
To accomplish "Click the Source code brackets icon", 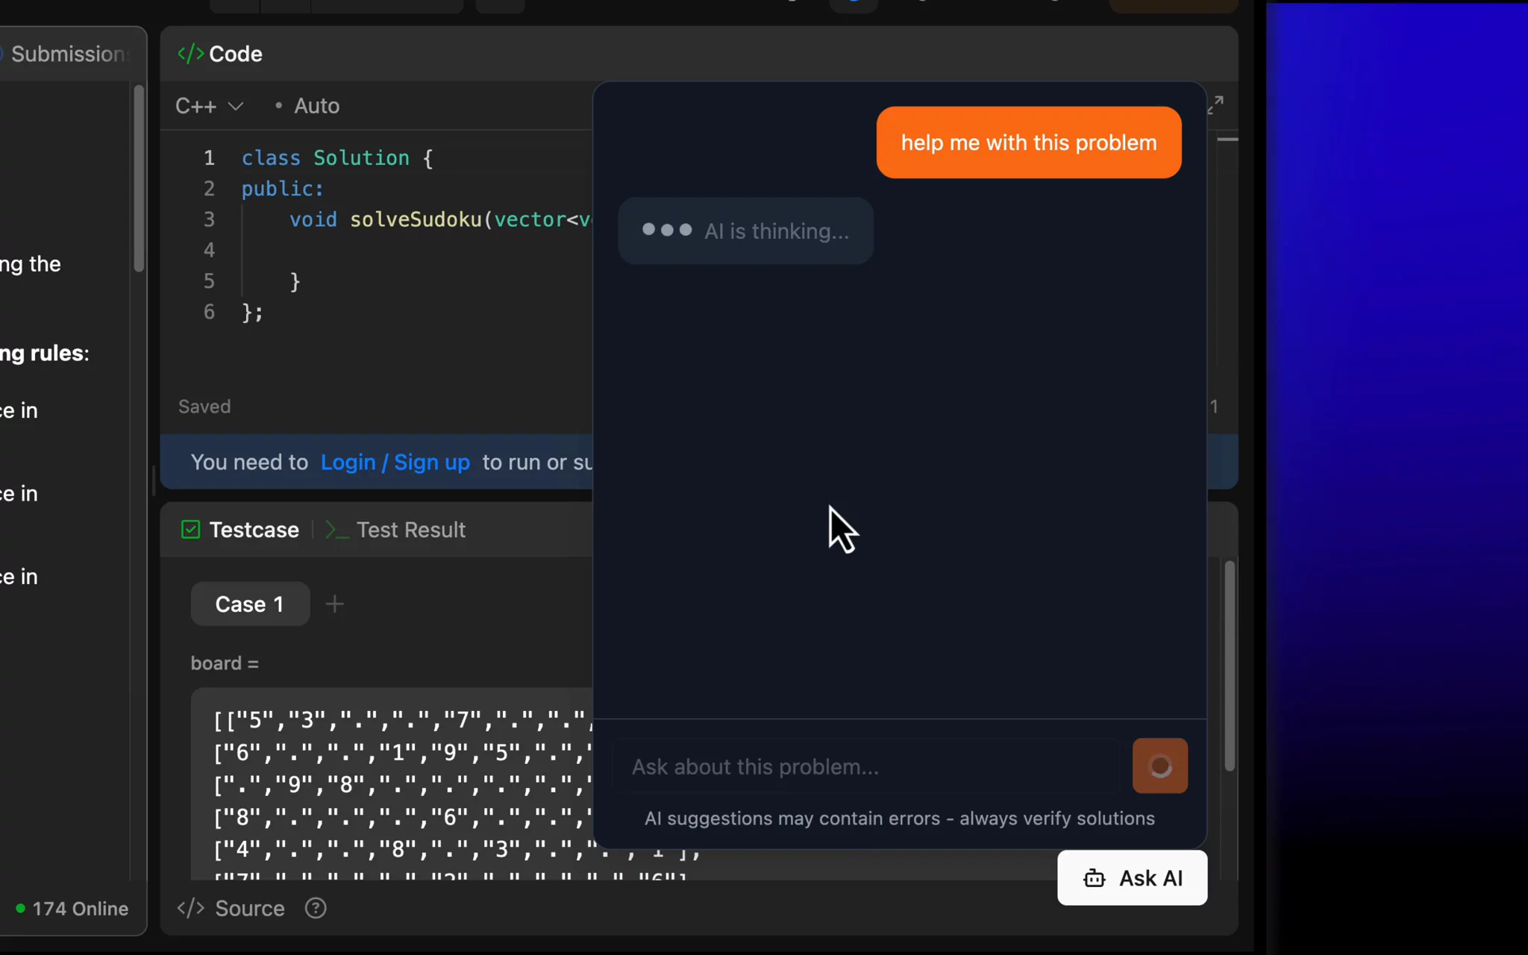I will click(190, 908).
